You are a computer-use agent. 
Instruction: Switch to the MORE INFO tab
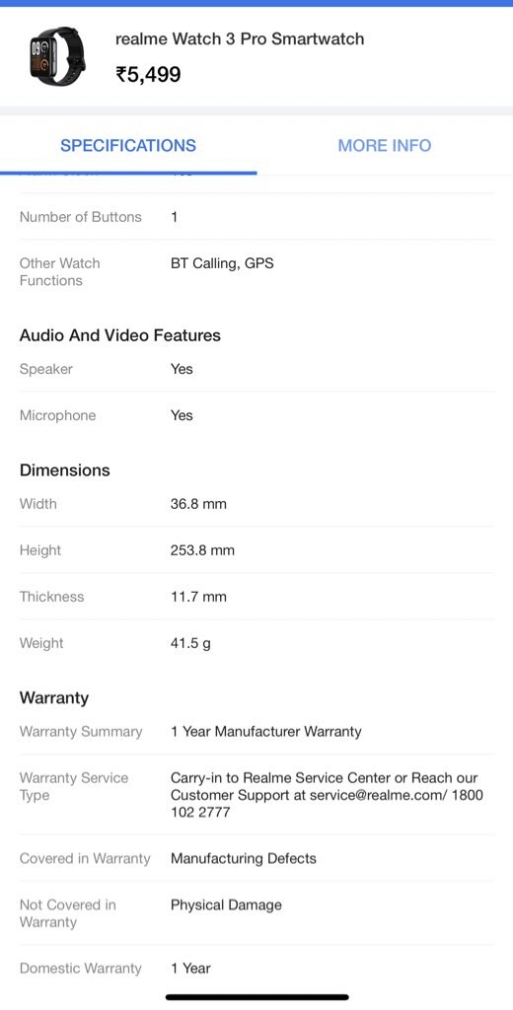pos(385,146)
